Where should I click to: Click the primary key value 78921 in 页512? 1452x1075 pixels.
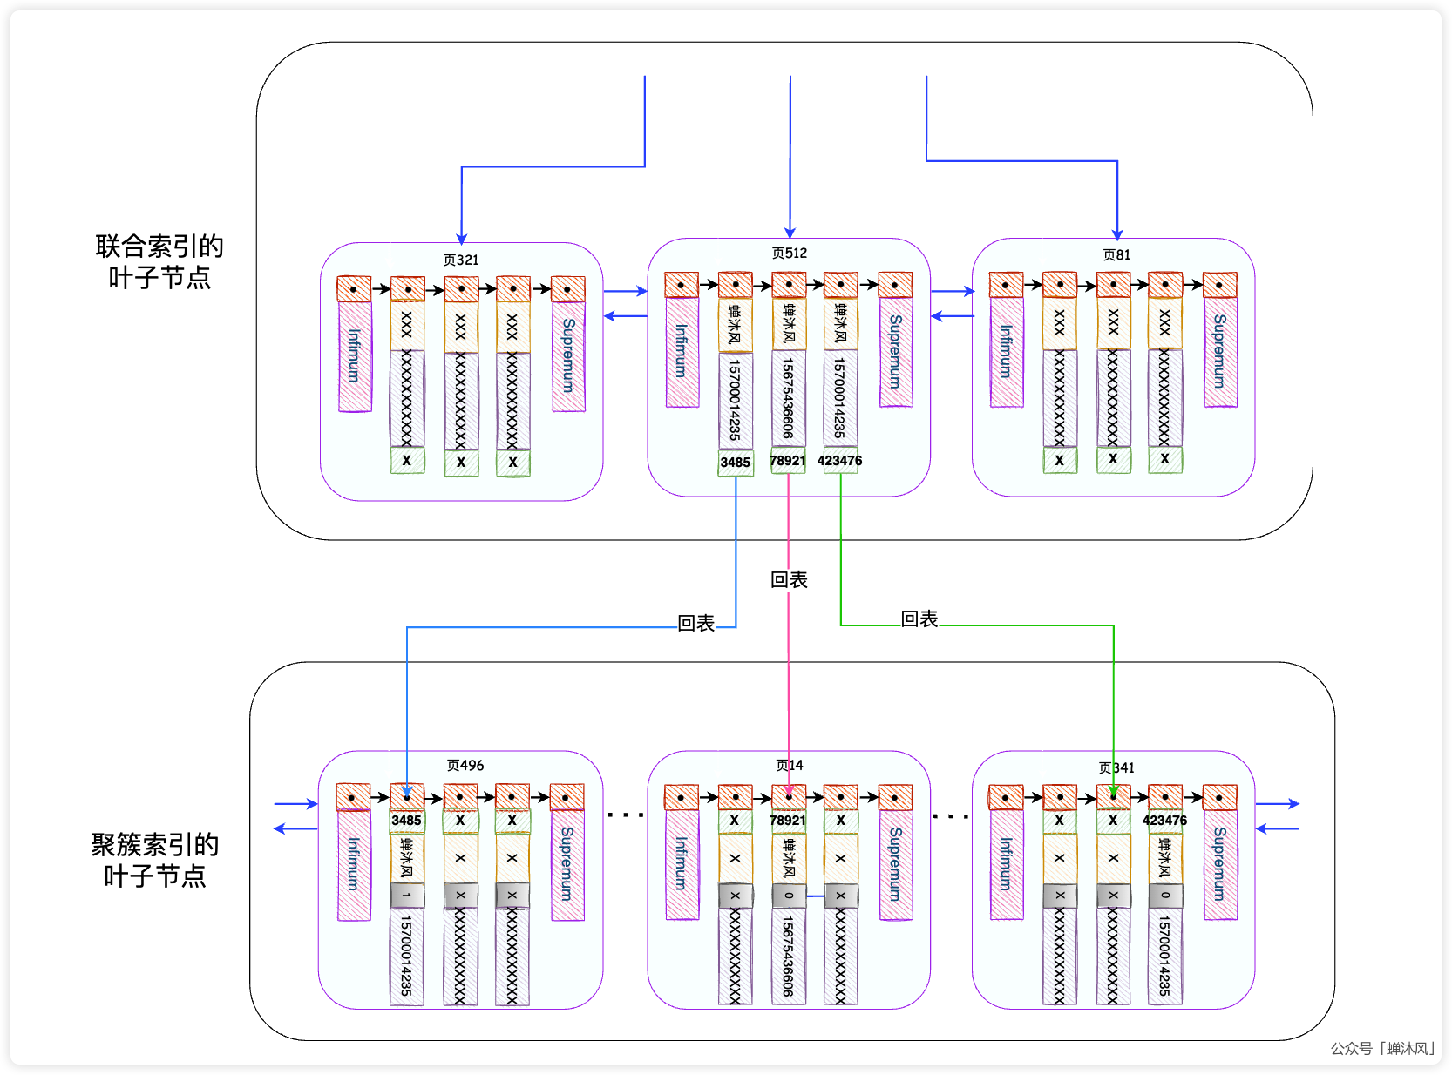[x=788, y=462]
